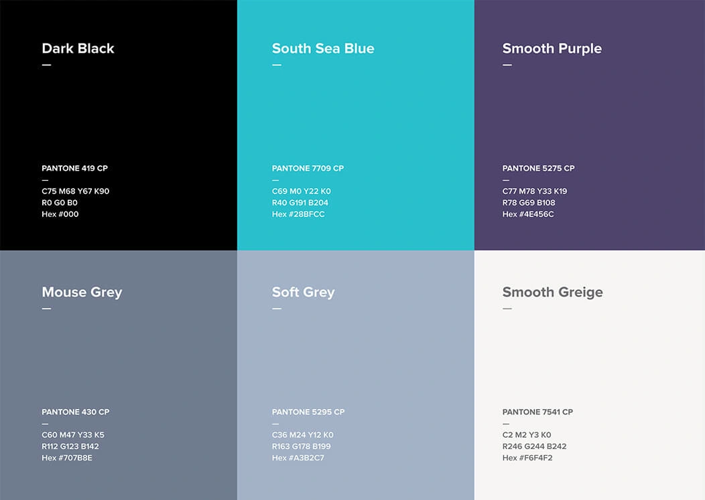This screenshot has width=705, height=500.
Task: Click the Smooth Purple swatch title
Action: click(552, 48)
